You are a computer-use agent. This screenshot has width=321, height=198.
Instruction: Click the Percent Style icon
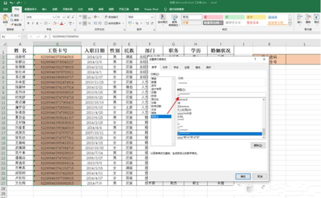137,23
